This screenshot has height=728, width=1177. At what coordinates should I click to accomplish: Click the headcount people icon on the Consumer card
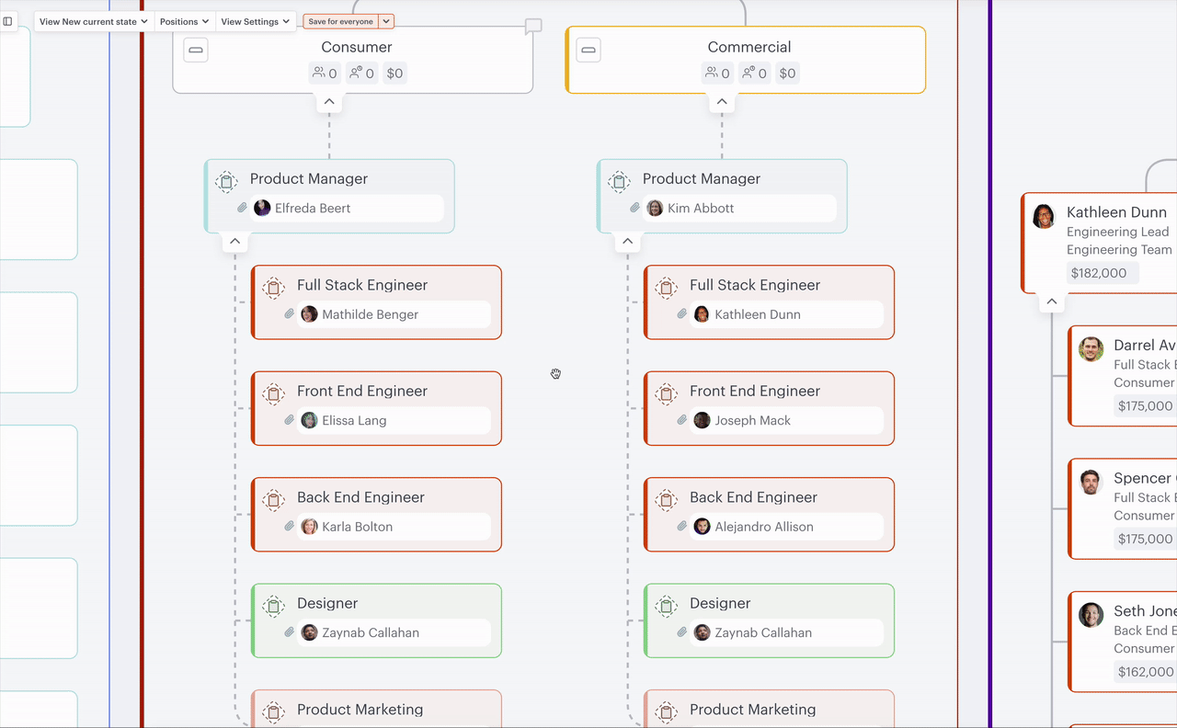click(x=317, y=73)
